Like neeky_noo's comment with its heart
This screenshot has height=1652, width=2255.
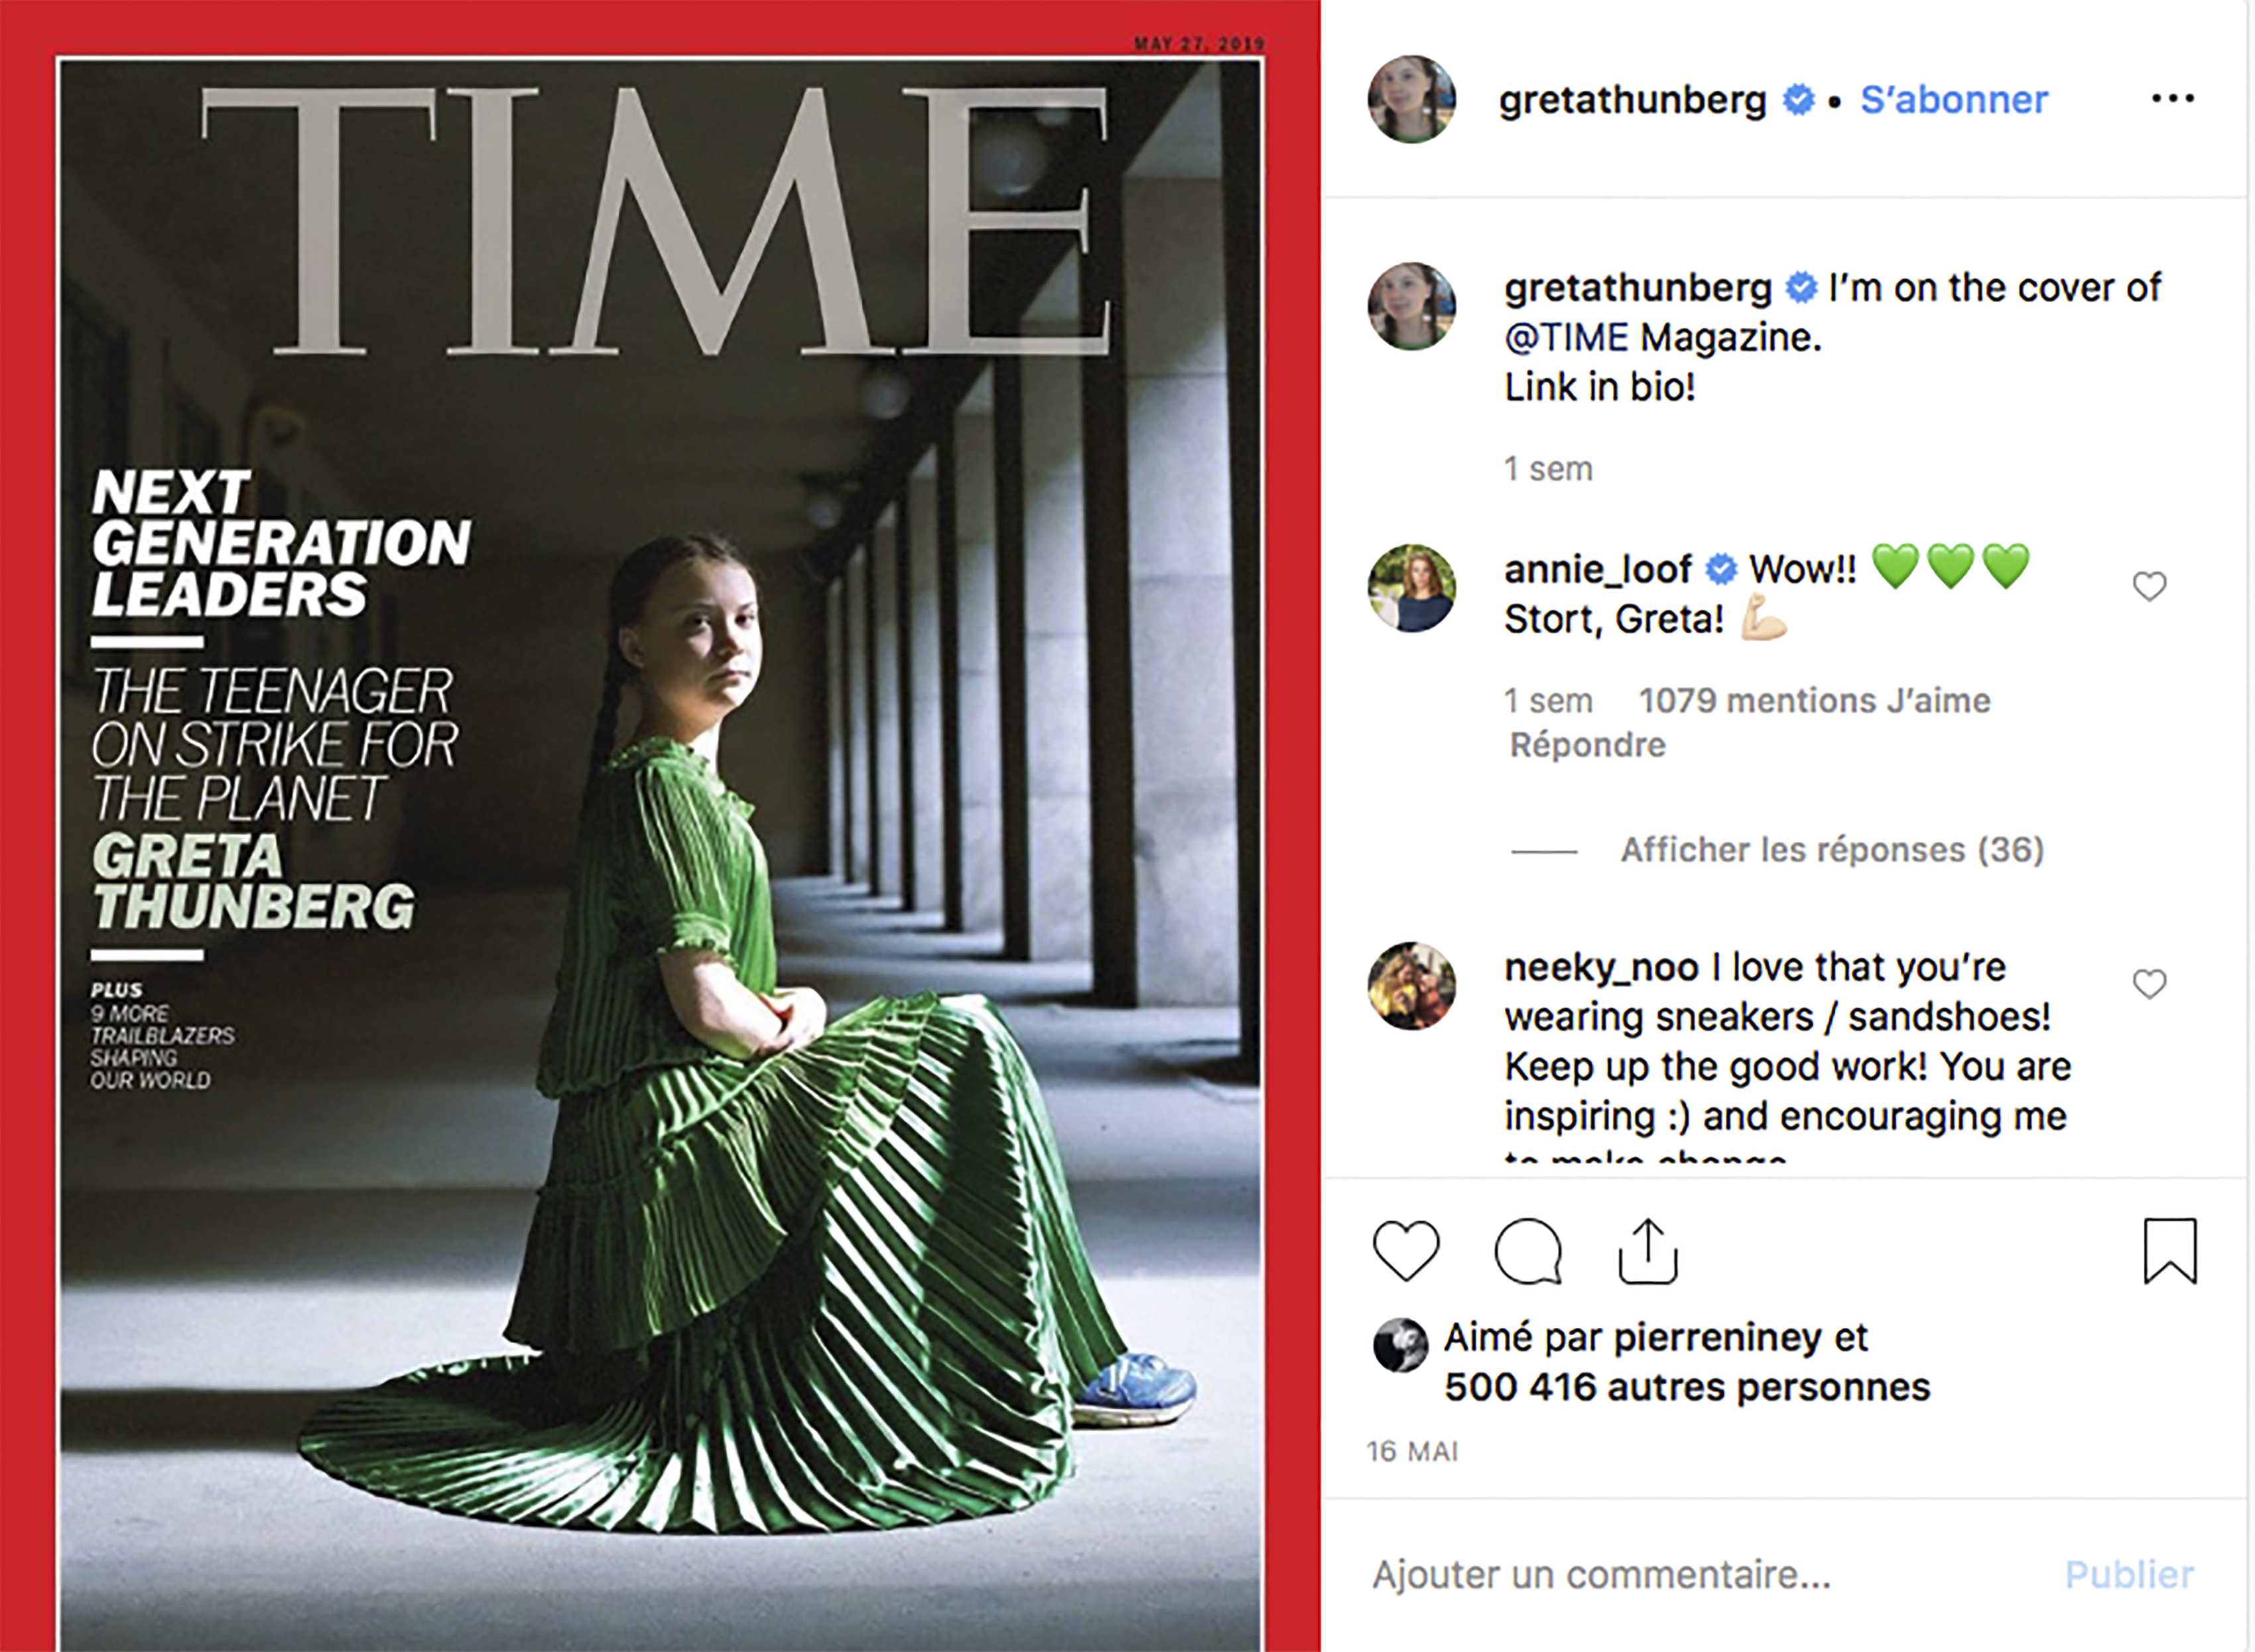[x=2149, y=984]
